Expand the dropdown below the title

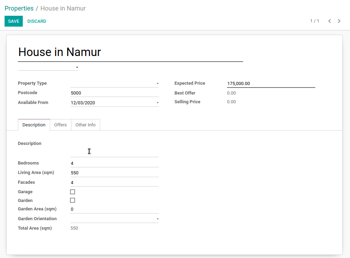(48, 67)
